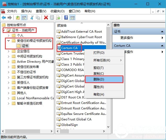The width and height of the screenshot is (166, 140).
Task: Open the 查看(V) menu
Action: pos(41,11)
